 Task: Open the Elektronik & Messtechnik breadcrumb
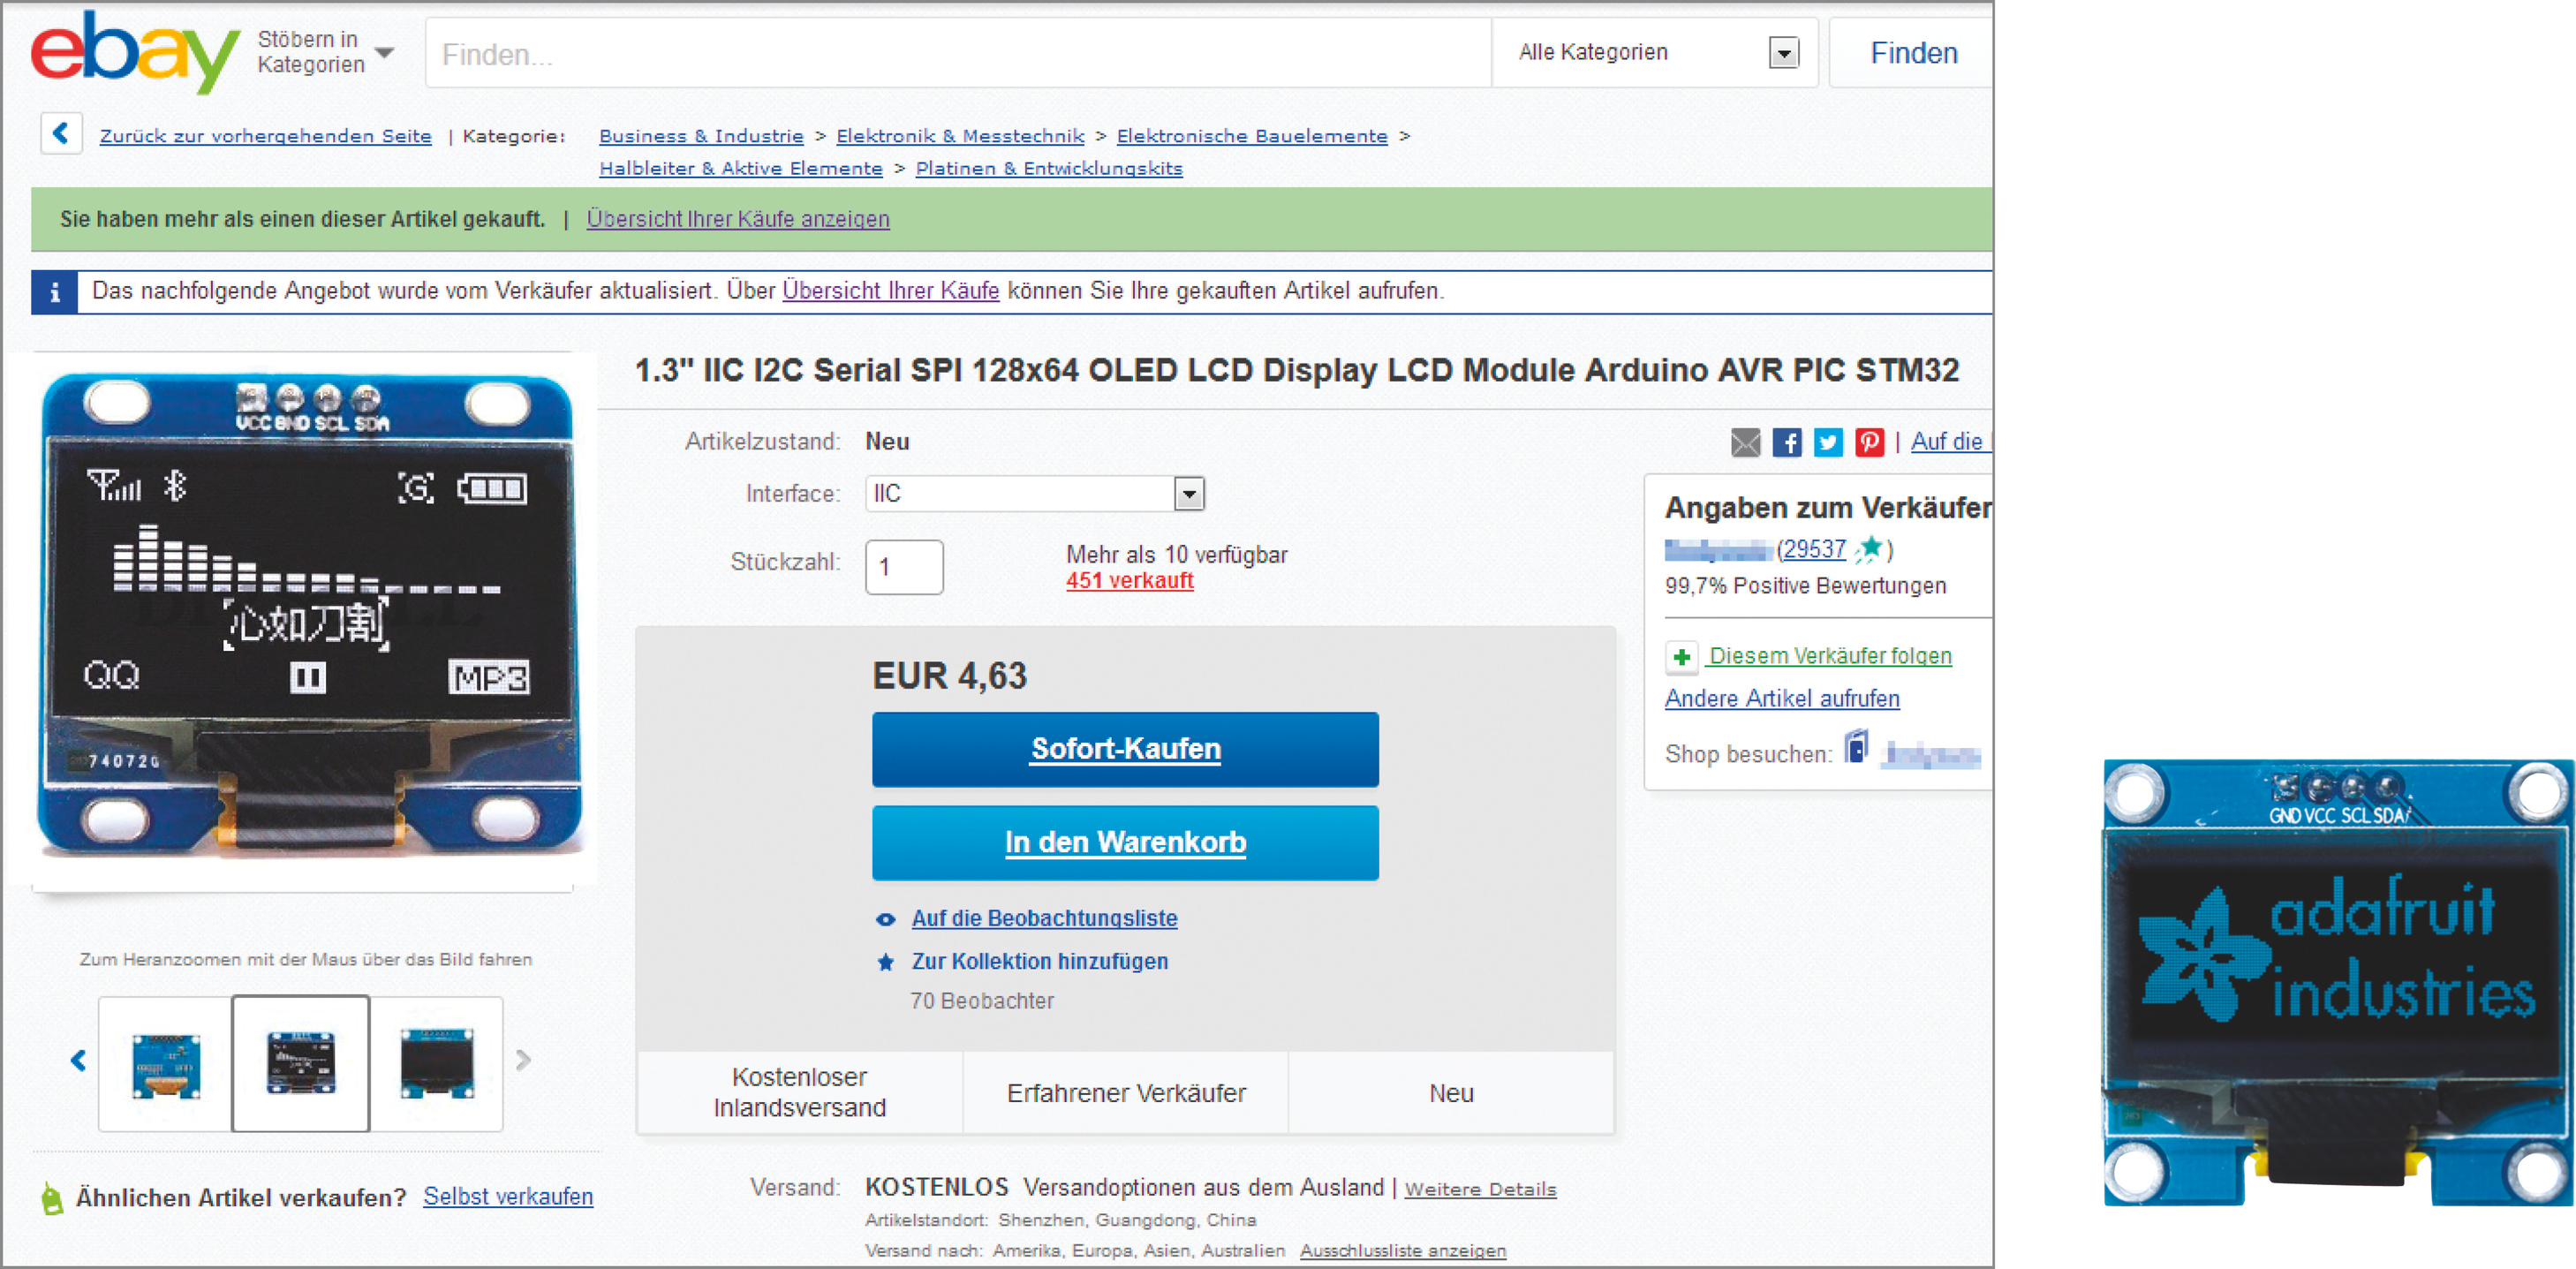[x=959, y=136]
